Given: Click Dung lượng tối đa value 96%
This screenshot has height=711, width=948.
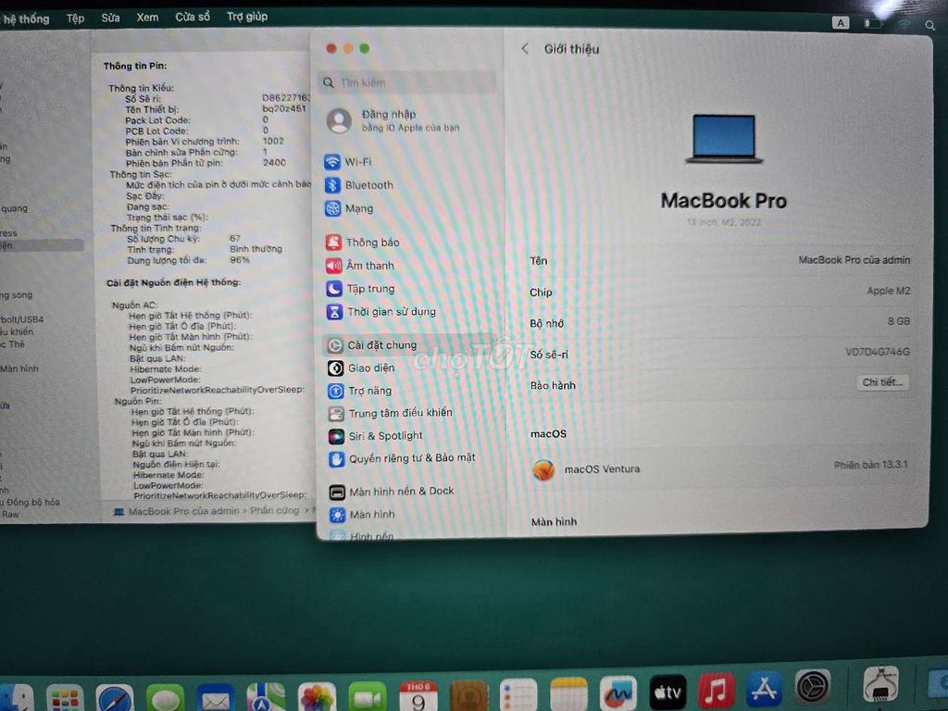Looking at the screenshot, I should 240,260.
